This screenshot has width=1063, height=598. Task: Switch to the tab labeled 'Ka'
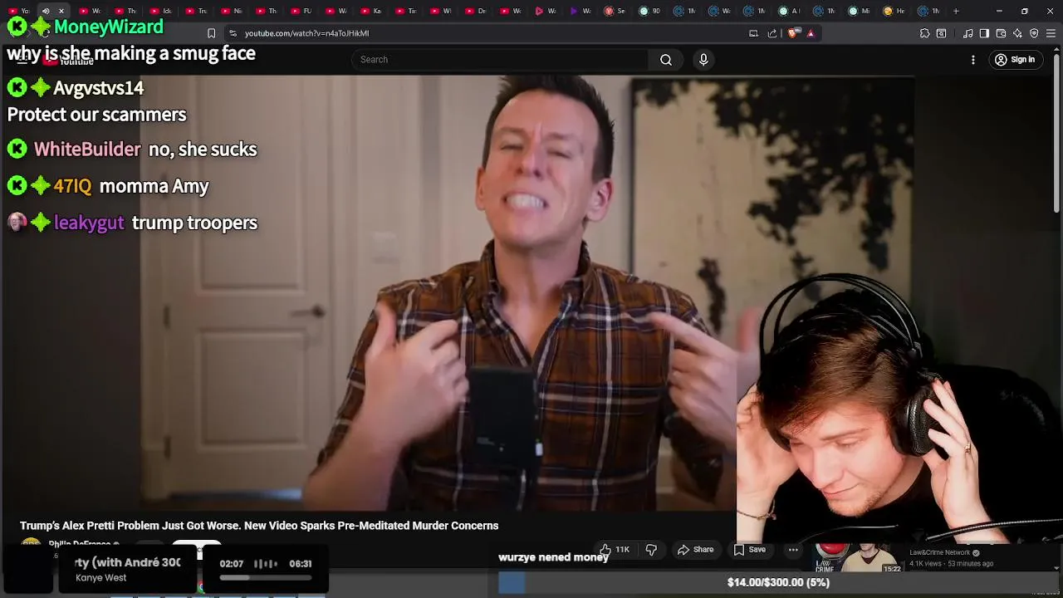(x=370, y=11)
